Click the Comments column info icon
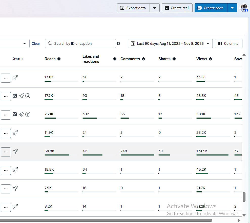This screenshot has width=250, height=223. tap(143, 59)
